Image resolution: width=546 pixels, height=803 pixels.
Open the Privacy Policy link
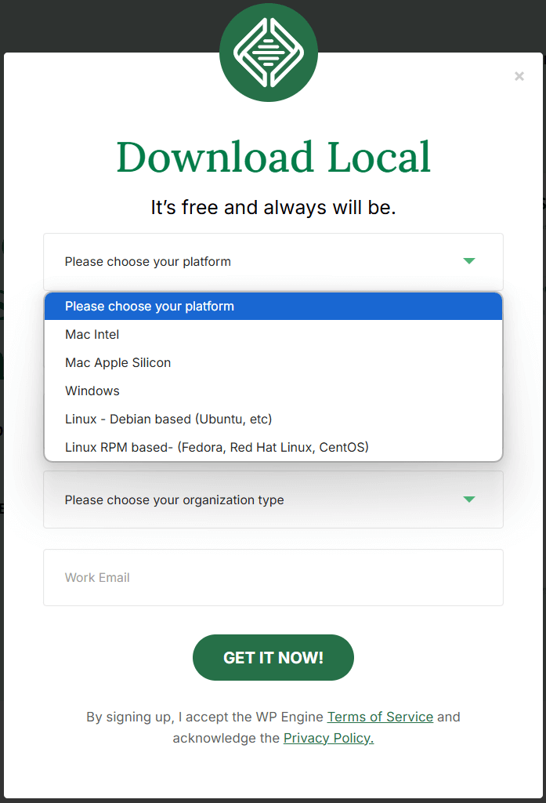328,738
